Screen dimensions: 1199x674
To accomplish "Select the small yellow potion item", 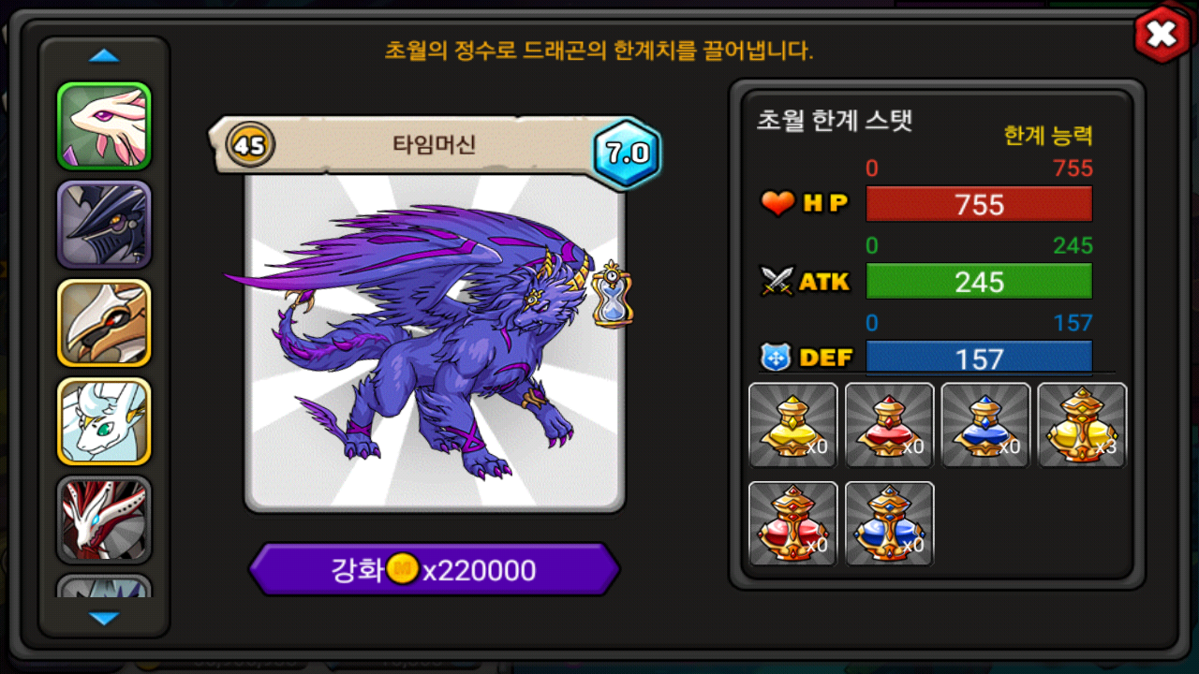I will tap(793, 425).
